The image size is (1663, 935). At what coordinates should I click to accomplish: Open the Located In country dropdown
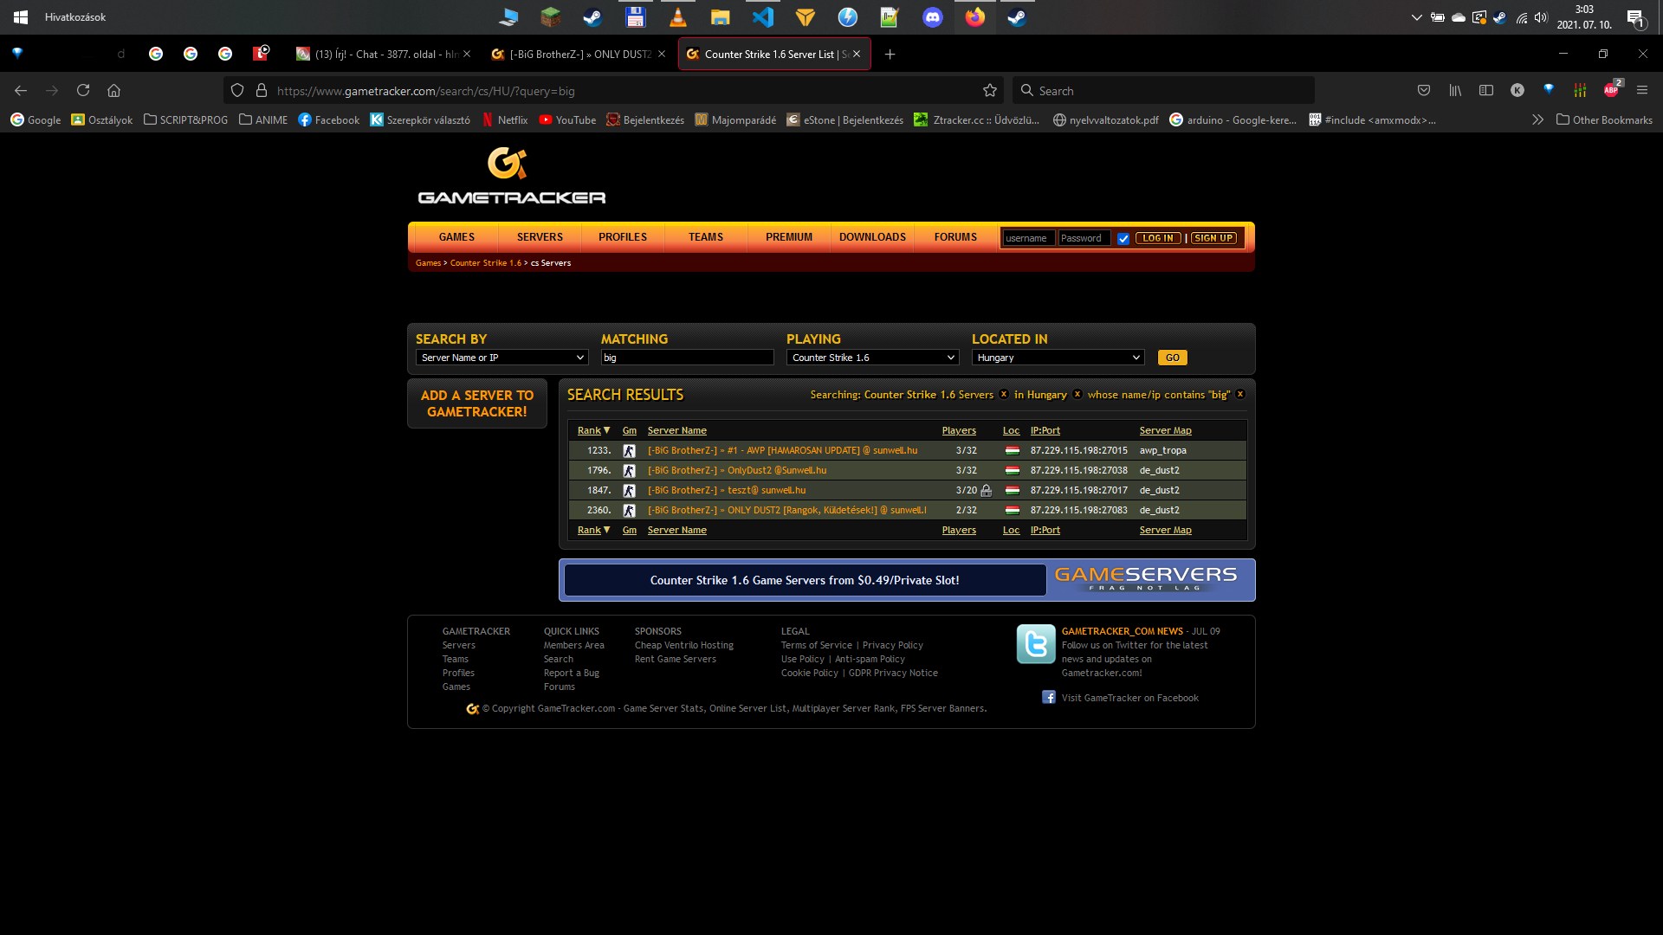tap(1058, 358)
